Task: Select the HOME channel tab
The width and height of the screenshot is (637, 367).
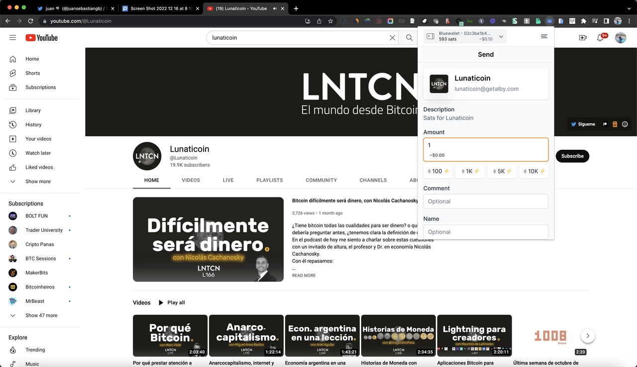Action: tap(152, 180)
